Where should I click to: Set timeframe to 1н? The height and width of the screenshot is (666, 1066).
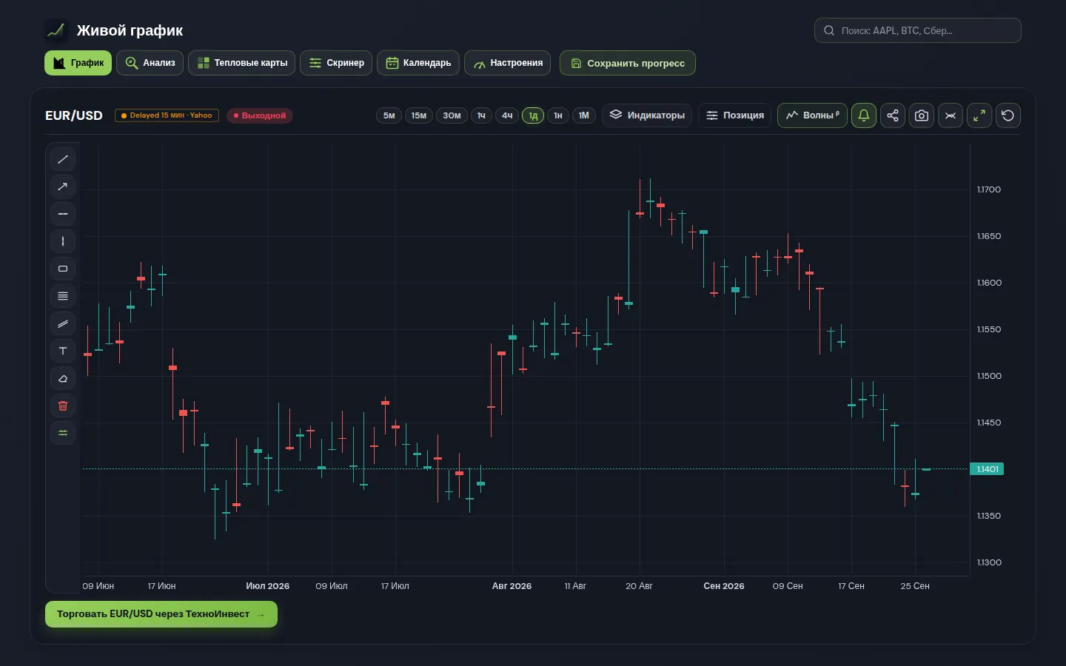click(x=558, y=115)
